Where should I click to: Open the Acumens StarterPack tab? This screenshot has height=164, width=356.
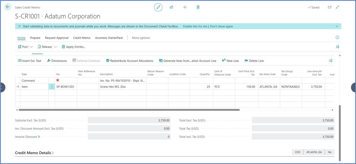[109, 38]
